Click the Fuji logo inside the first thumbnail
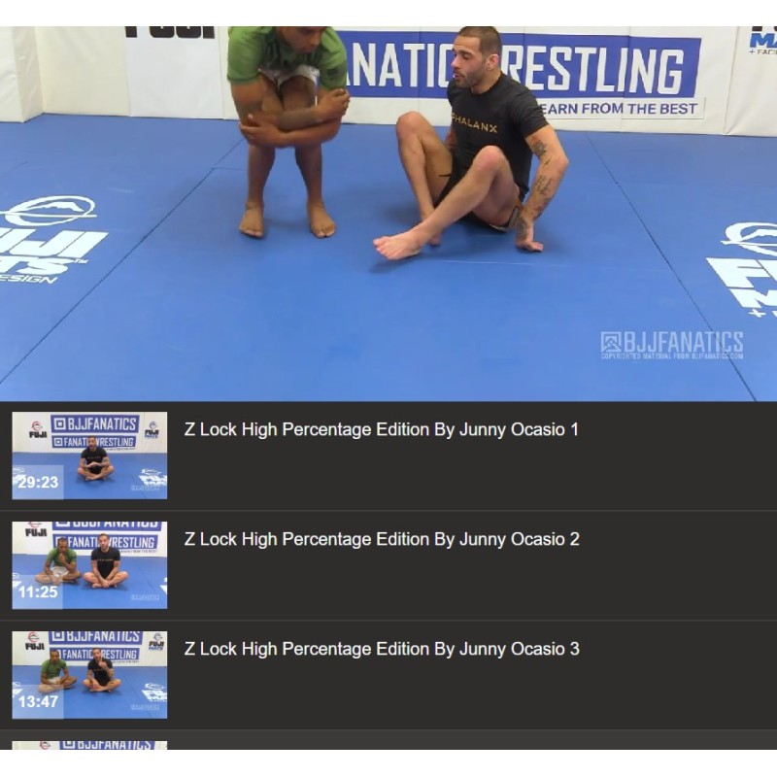The image size is (777, 777). point(36,429)
